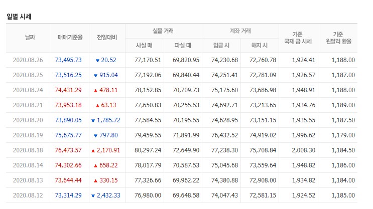Click the sell price 71,891.99
Screen dimensions: 373x209
click(186, 135)
